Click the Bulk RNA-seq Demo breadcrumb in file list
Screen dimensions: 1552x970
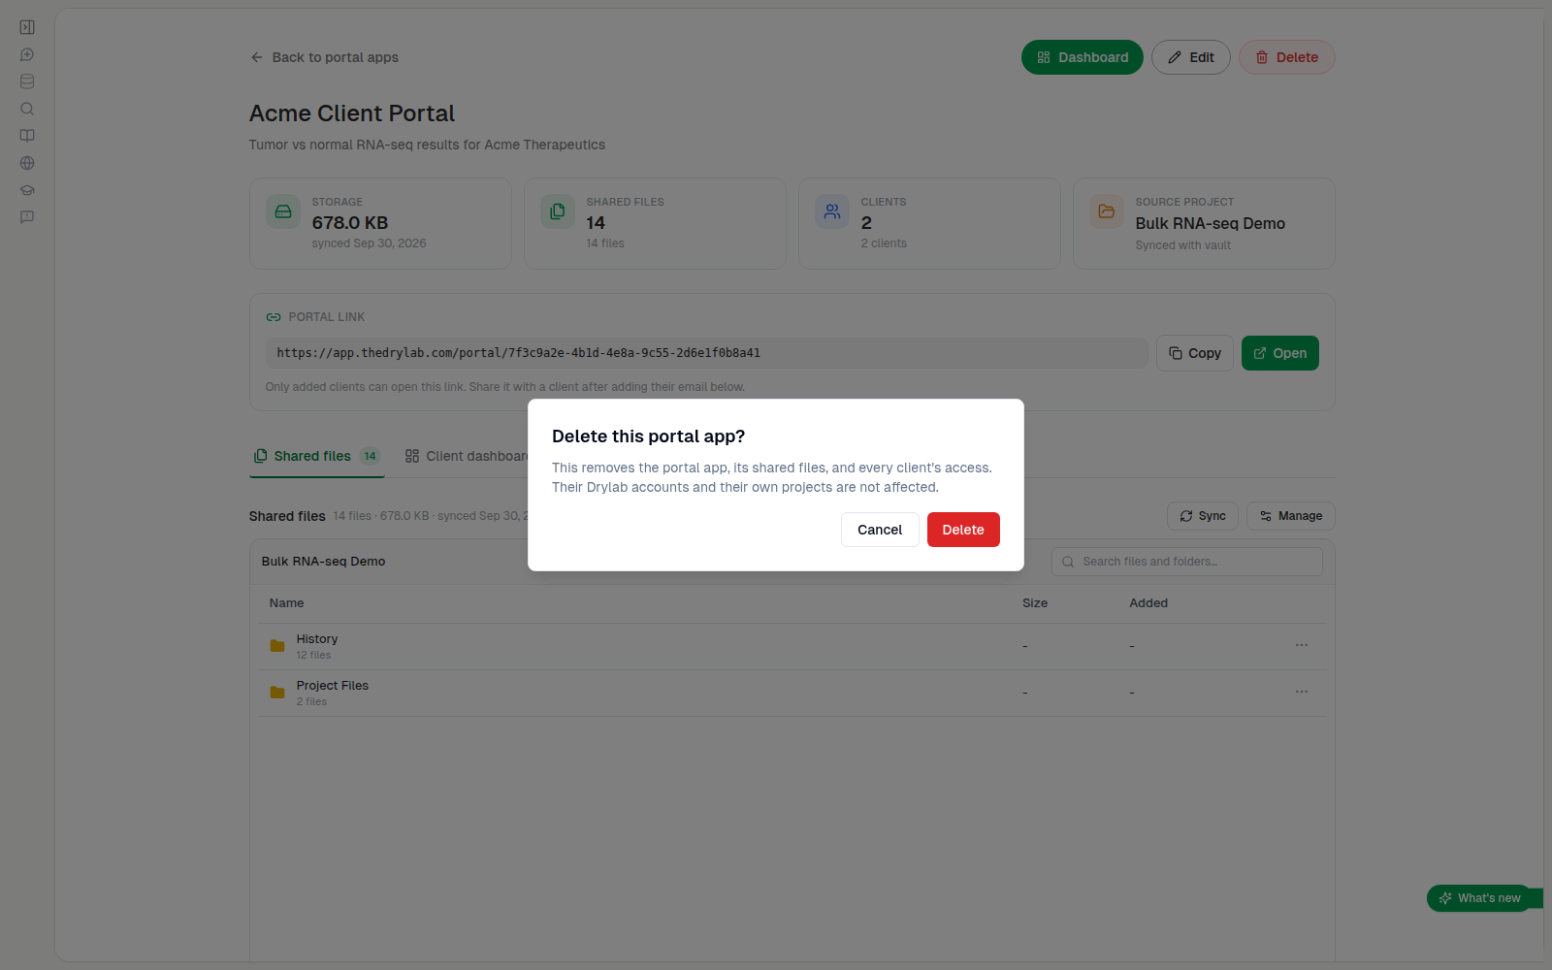pyautogui.click(x=324, y=562)
